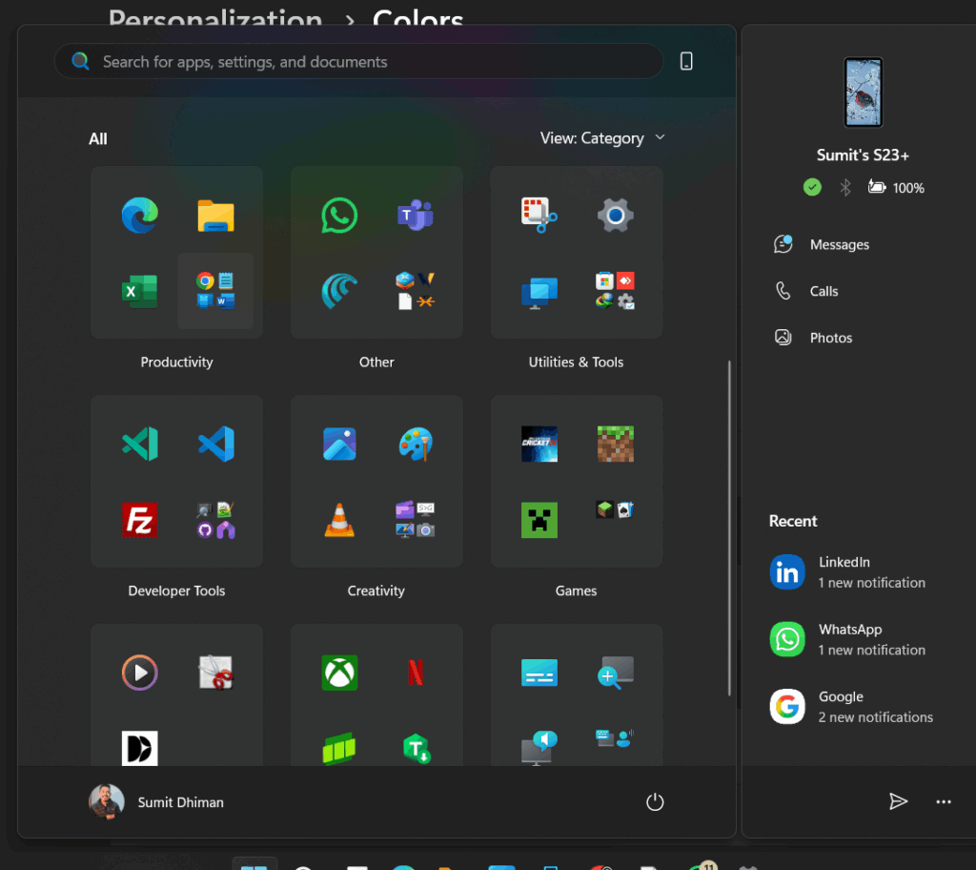
Task: Open Netflix app icon
Action: point(416,673)
